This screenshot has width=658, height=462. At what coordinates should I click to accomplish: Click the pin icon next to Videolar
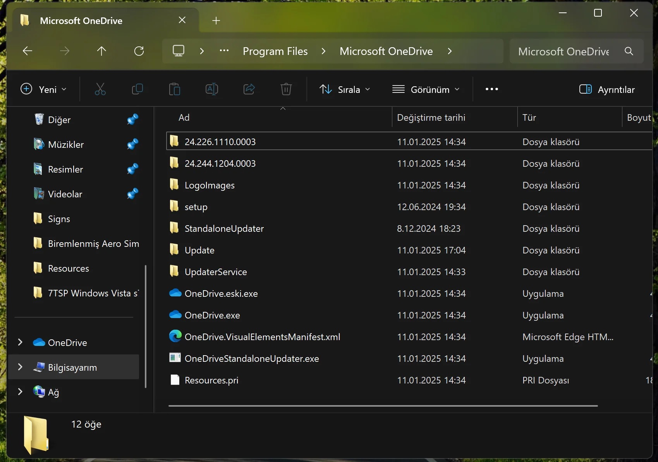click(x=133, y=193)
